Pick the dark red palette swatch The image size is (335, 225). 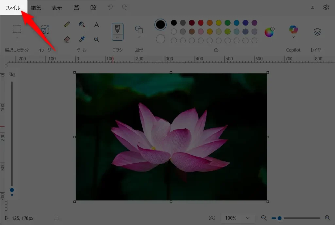coord(192,23)
